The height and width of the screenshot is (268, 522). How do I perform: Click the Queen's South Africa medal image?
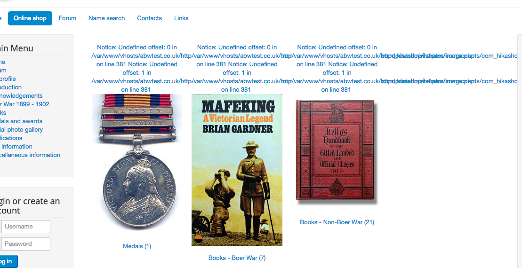tap(137, 162)
